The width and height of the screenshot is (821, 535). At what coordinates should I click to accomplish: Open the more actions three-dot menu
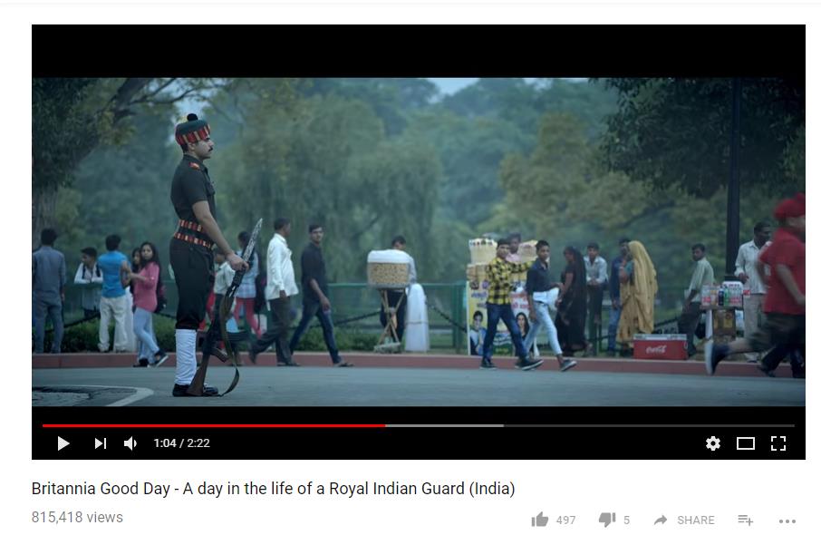coord(787,520)
